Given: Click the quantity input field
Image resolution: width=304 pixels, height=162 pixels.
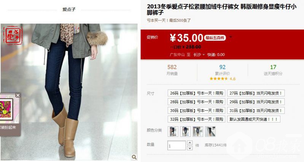Looking at the screenshot, I should [x=177, y=146].
